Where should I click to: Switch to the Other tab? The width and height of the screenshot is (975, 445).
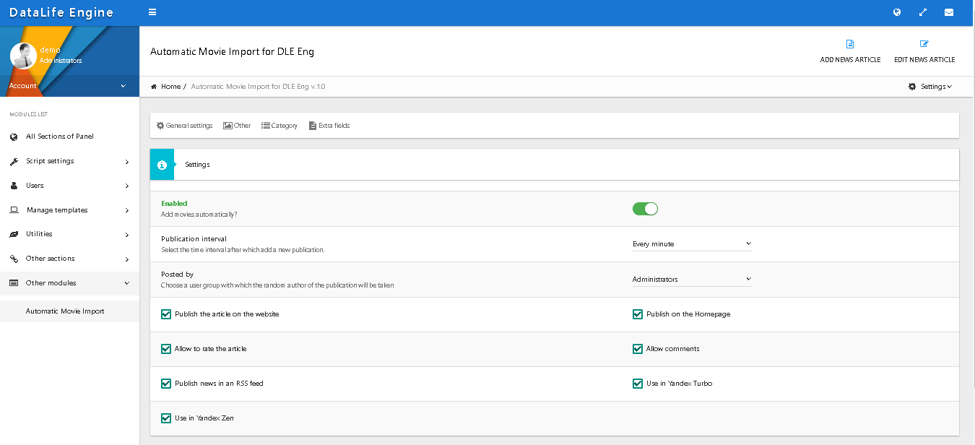pos(237,126)
